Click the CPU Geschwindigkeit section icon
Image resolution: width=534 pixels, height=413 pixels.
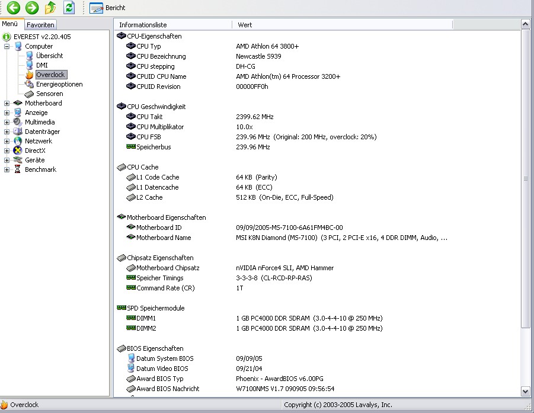[x=121, y=106]
